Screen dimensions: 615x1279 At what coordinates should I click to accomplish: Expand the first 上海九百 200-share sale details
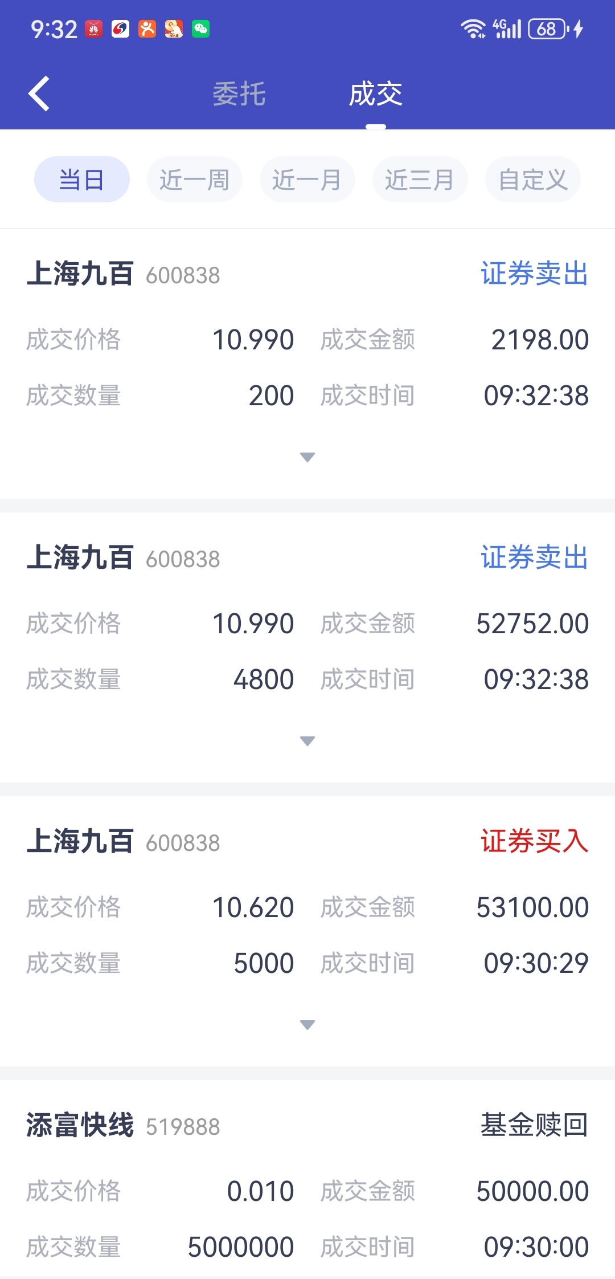307,457
